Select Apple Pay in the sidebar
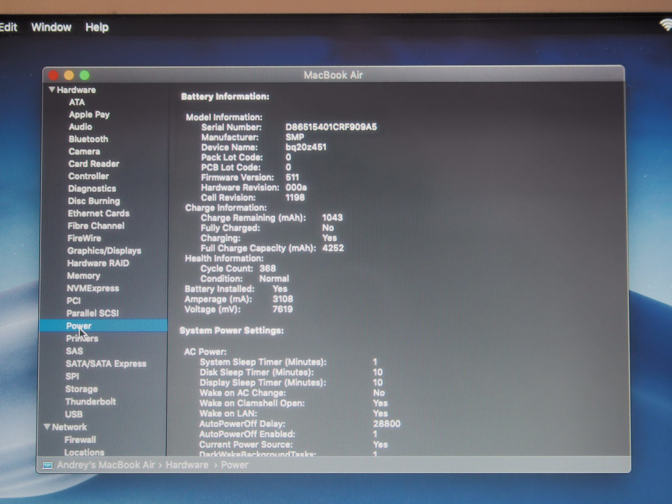Image resolution: width=672 pixels, height=504 pixels. pos(89,115)
